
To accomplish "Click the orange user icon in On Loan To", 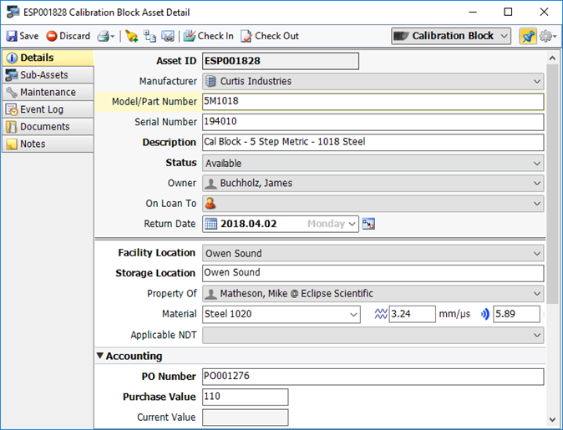I will (210, 204).
